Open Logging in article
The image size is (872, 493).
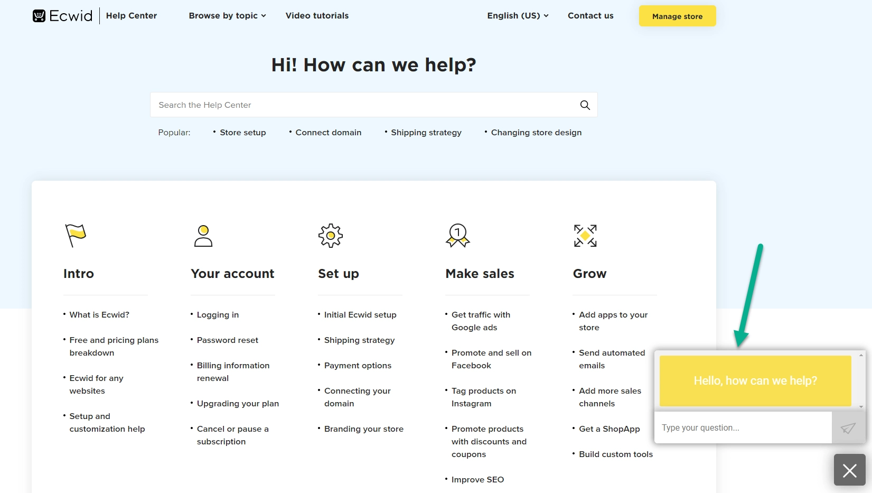coord(218,315)
